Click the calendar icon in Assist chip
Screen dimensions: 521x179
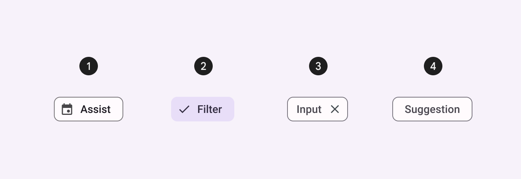coord(67,109)
